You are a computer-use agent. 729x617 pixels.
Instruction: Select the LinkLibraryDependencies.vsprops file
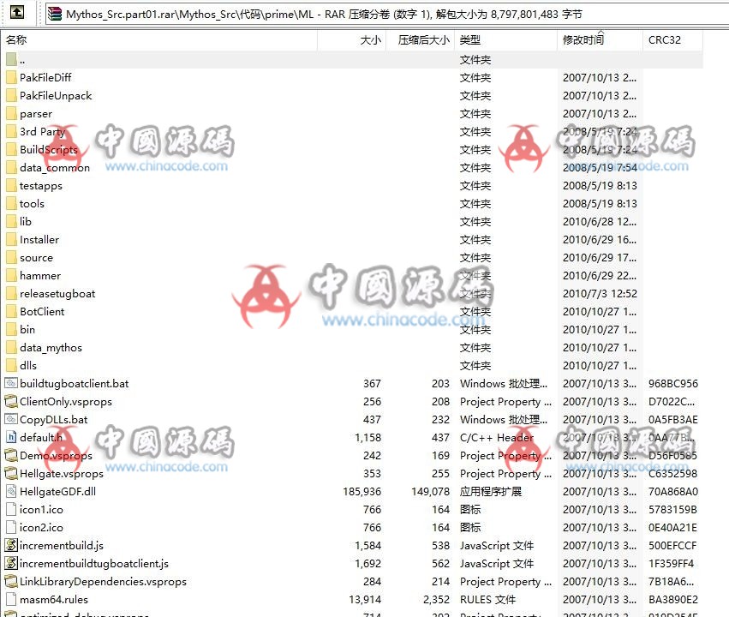coord(103,582)
